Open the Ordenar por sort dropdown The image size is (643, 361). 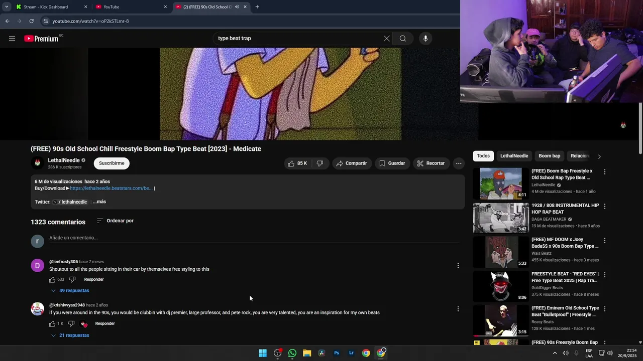pyautogui.click(x=115, y=221)
